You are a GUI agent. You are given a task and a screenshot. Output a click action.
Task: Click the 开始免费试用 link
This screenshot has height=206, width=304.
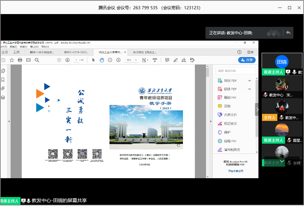236,171
